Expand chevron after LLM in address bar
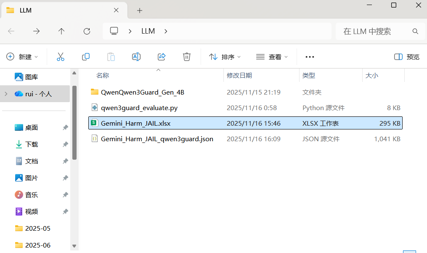This screenshot has width=427, height=253. tap(166, 31)
